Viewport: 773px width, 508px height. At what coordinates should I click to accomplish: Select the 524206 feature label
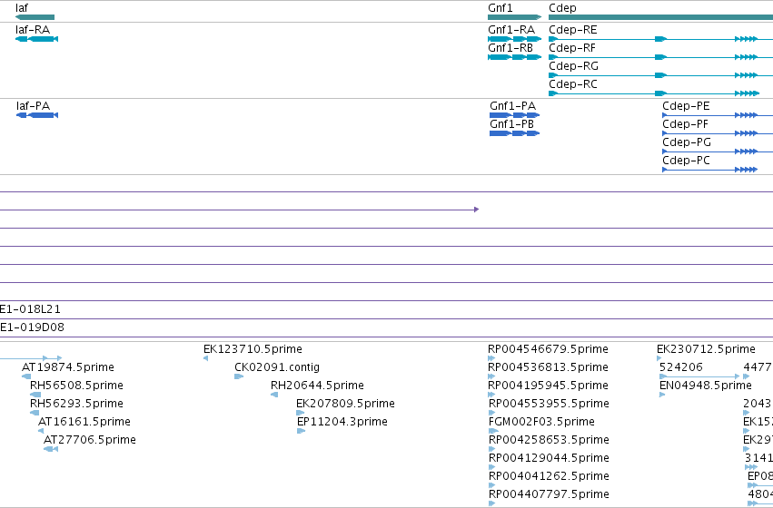click(681, 367)
